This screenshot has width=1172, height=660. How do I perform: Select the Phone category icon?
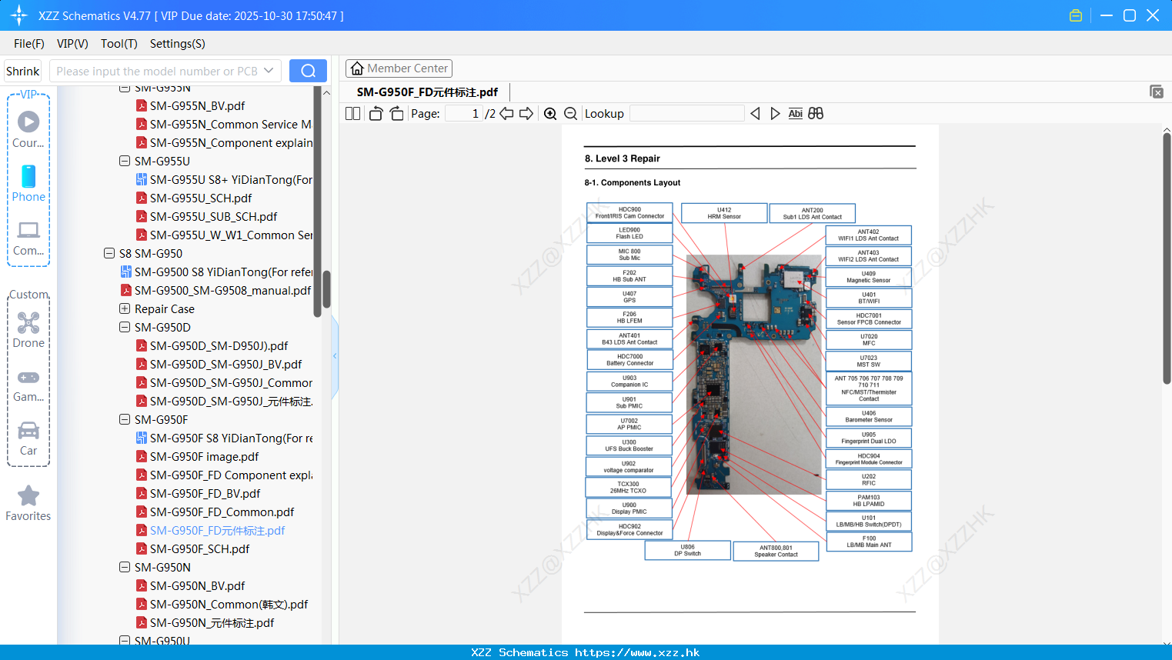[28, 184]
